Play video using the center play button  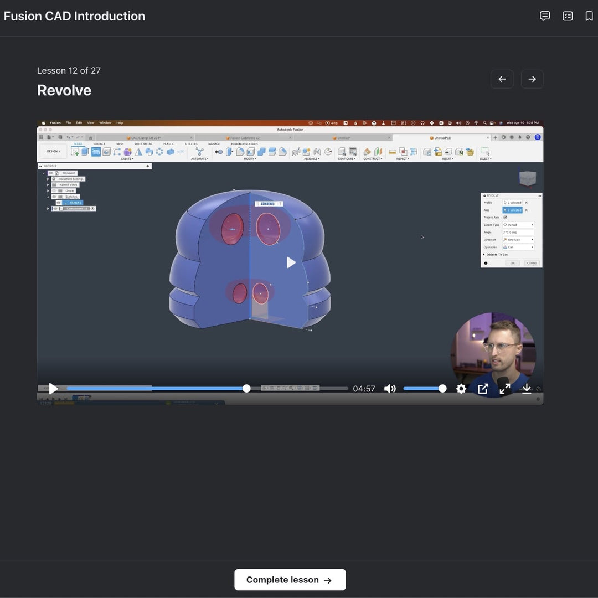coord(291,262)
